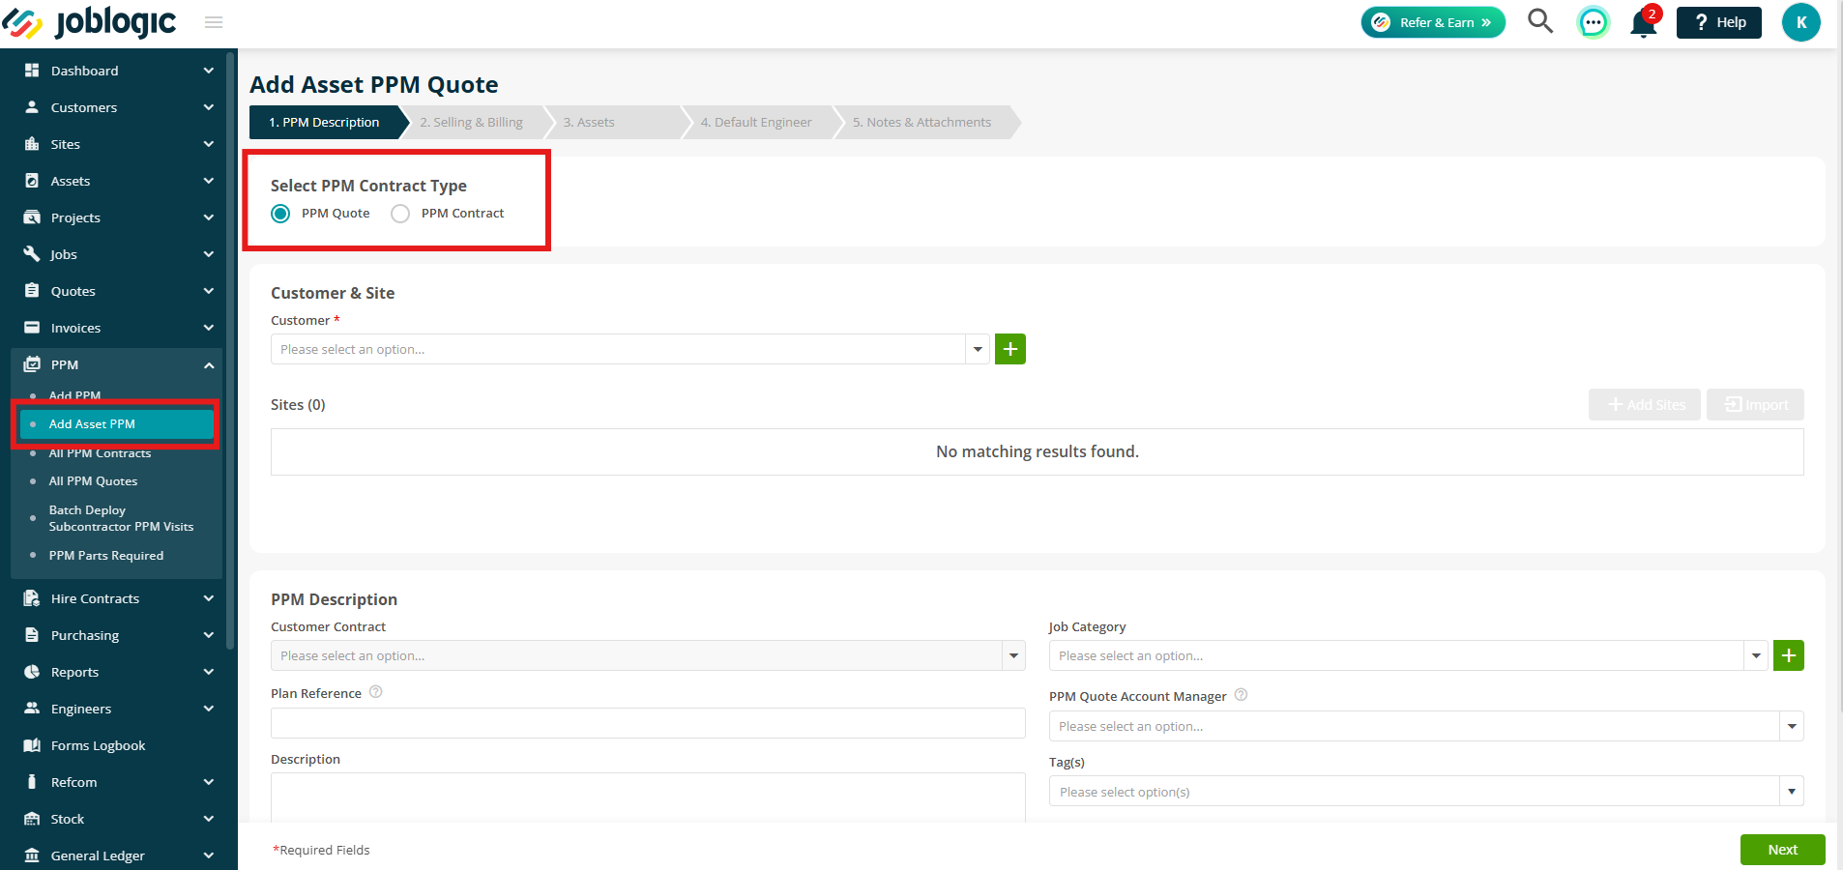This screenshot has height=870, width=1843.
Task: Open the search magnifier icon
Action: [1540, 21]
